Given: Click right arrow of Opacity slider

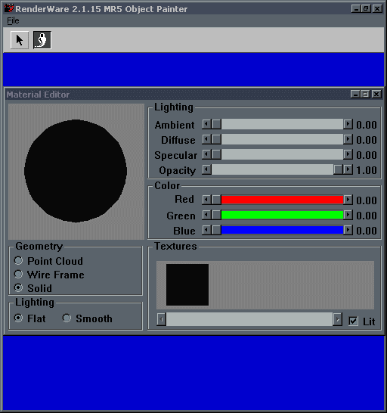Looking at the screenshot, I should click(x=348, y=169).
